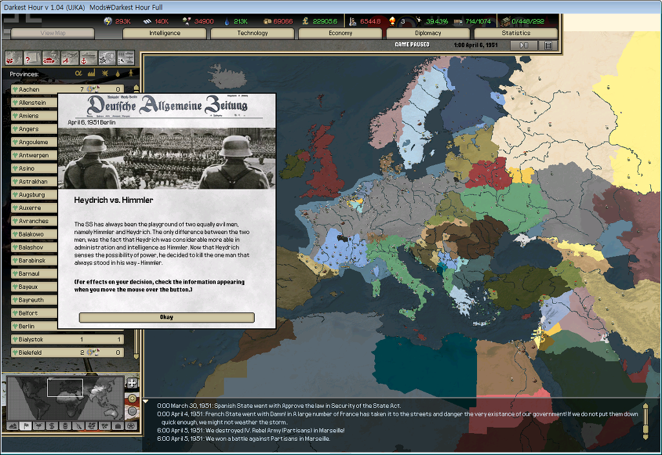This screenshot has height=455, width=662.
Task: Select the sixth map mode button beside the supply mode
Action: [x=78, y=426]
